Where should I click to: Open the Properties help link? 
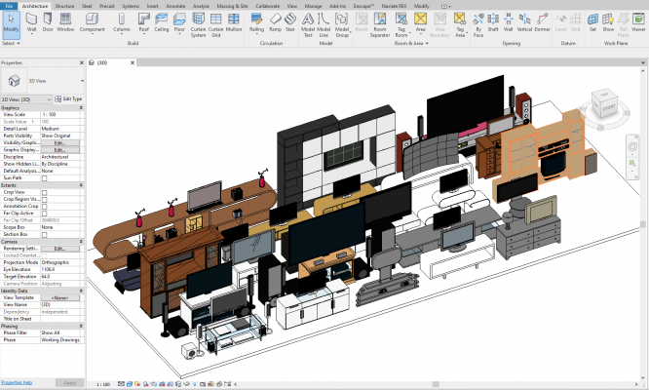pyautogui.click(x=16, y=382)
